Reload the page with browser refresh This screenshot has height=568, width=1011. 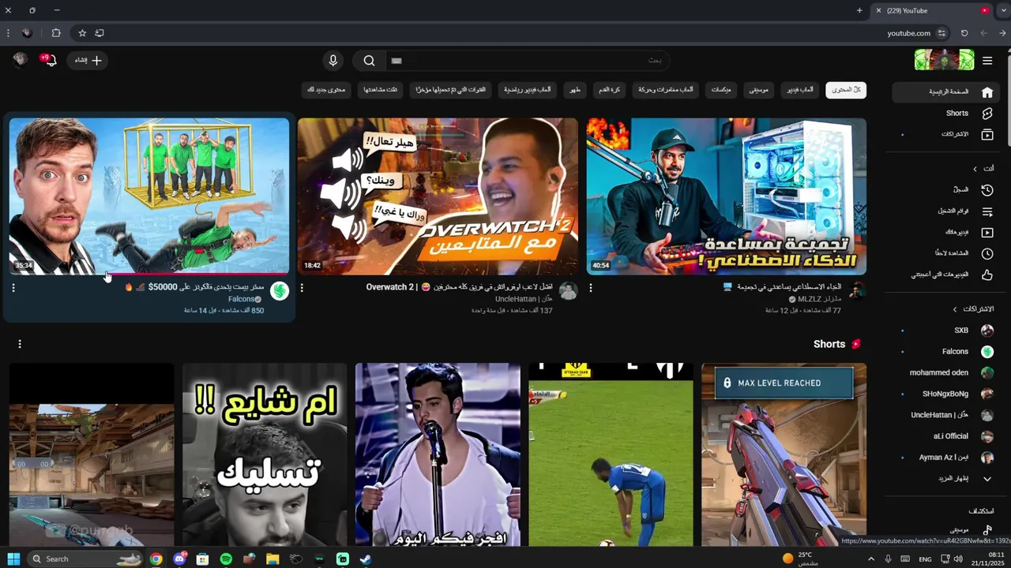coord(964,33)
